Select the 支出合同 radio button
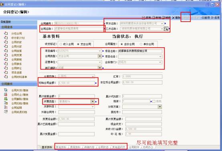The height and width of the screenshot is (151, 222). [78, 44]
